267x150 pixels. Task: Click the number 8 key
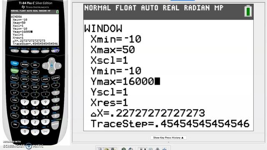[x=35, y=102]
